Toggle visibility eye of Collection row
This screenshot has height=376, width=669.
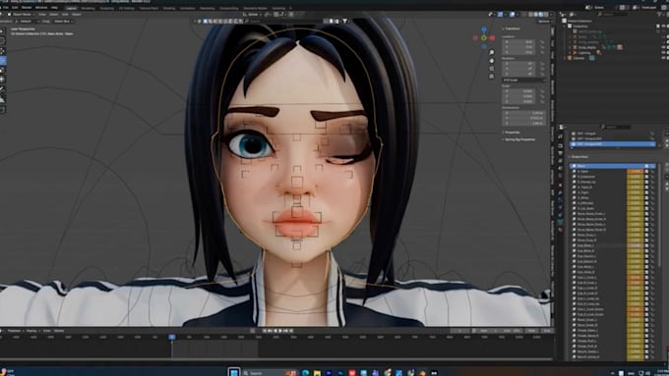click(663, 26)
